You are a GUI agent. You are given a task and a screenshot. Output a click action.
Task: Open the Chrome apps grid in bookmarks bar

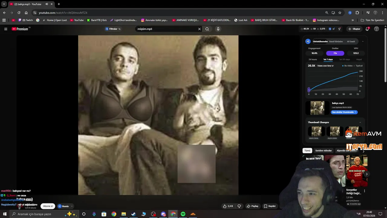click(4, 20)
